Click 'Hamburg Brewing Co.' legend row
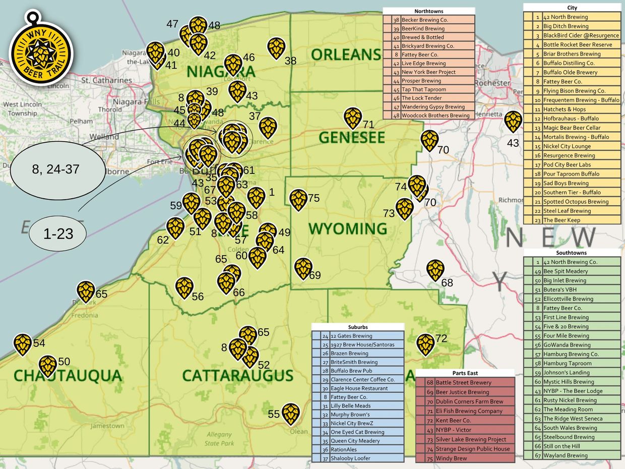This screenshot has height=469, width=625. coord(572,354)
